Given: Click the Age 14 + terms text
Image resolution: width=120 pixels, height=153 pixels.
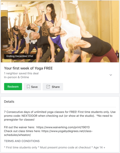Looking at the screenshot, I should pos(99,147).
